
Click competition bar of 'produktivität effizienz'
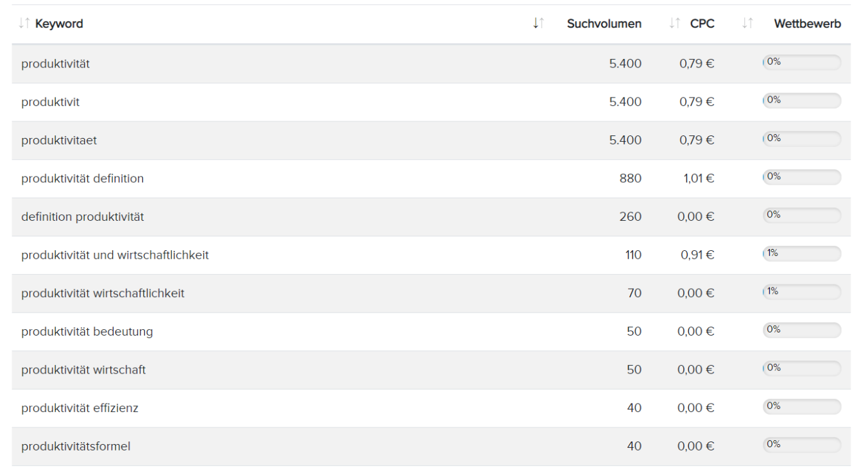tap(802, 406)
